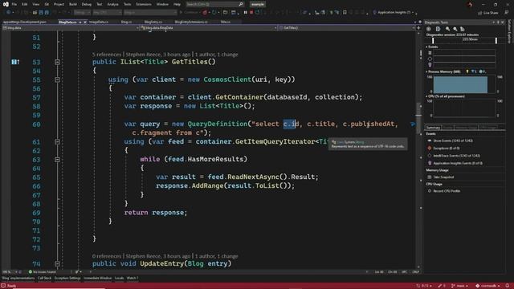Open the Project menu
This screenshot has height=289, width=514.
59,4
